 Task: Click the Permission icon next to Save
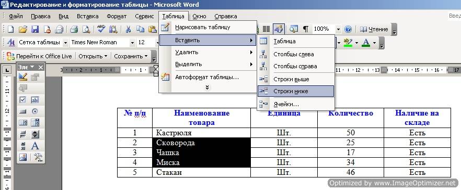point(47,29)
